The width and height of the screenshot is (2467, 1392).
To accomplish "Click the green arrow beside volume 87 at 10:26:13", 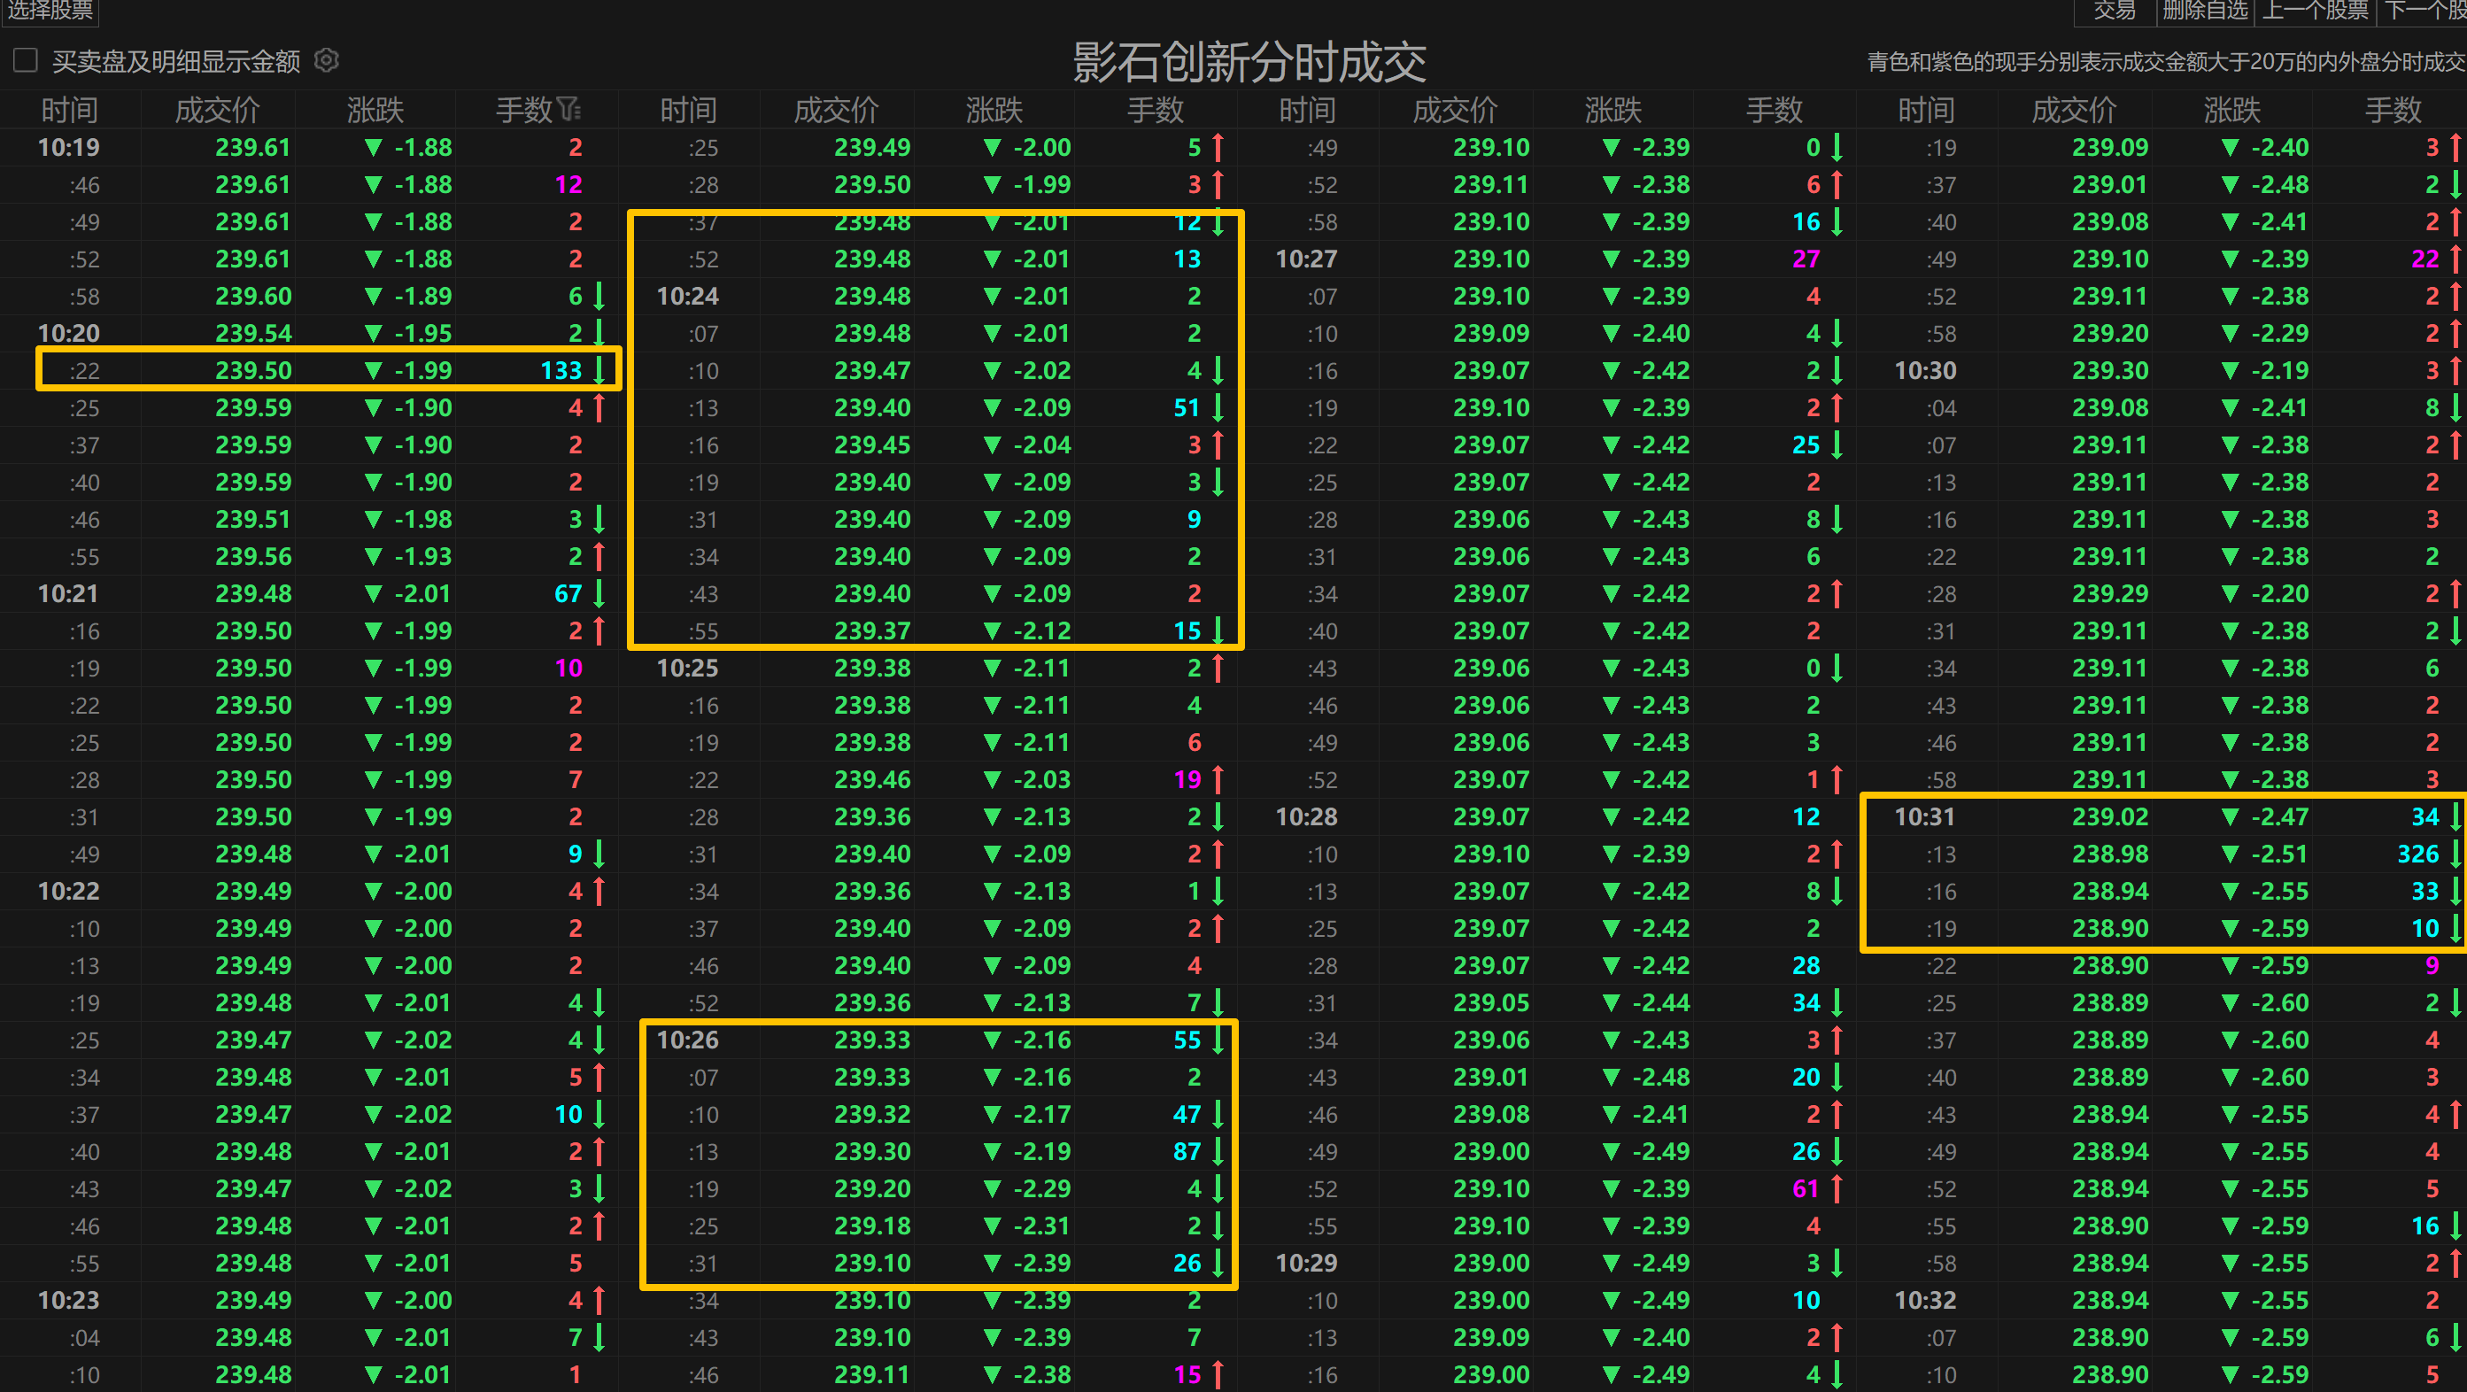I will (1218, 1152).
